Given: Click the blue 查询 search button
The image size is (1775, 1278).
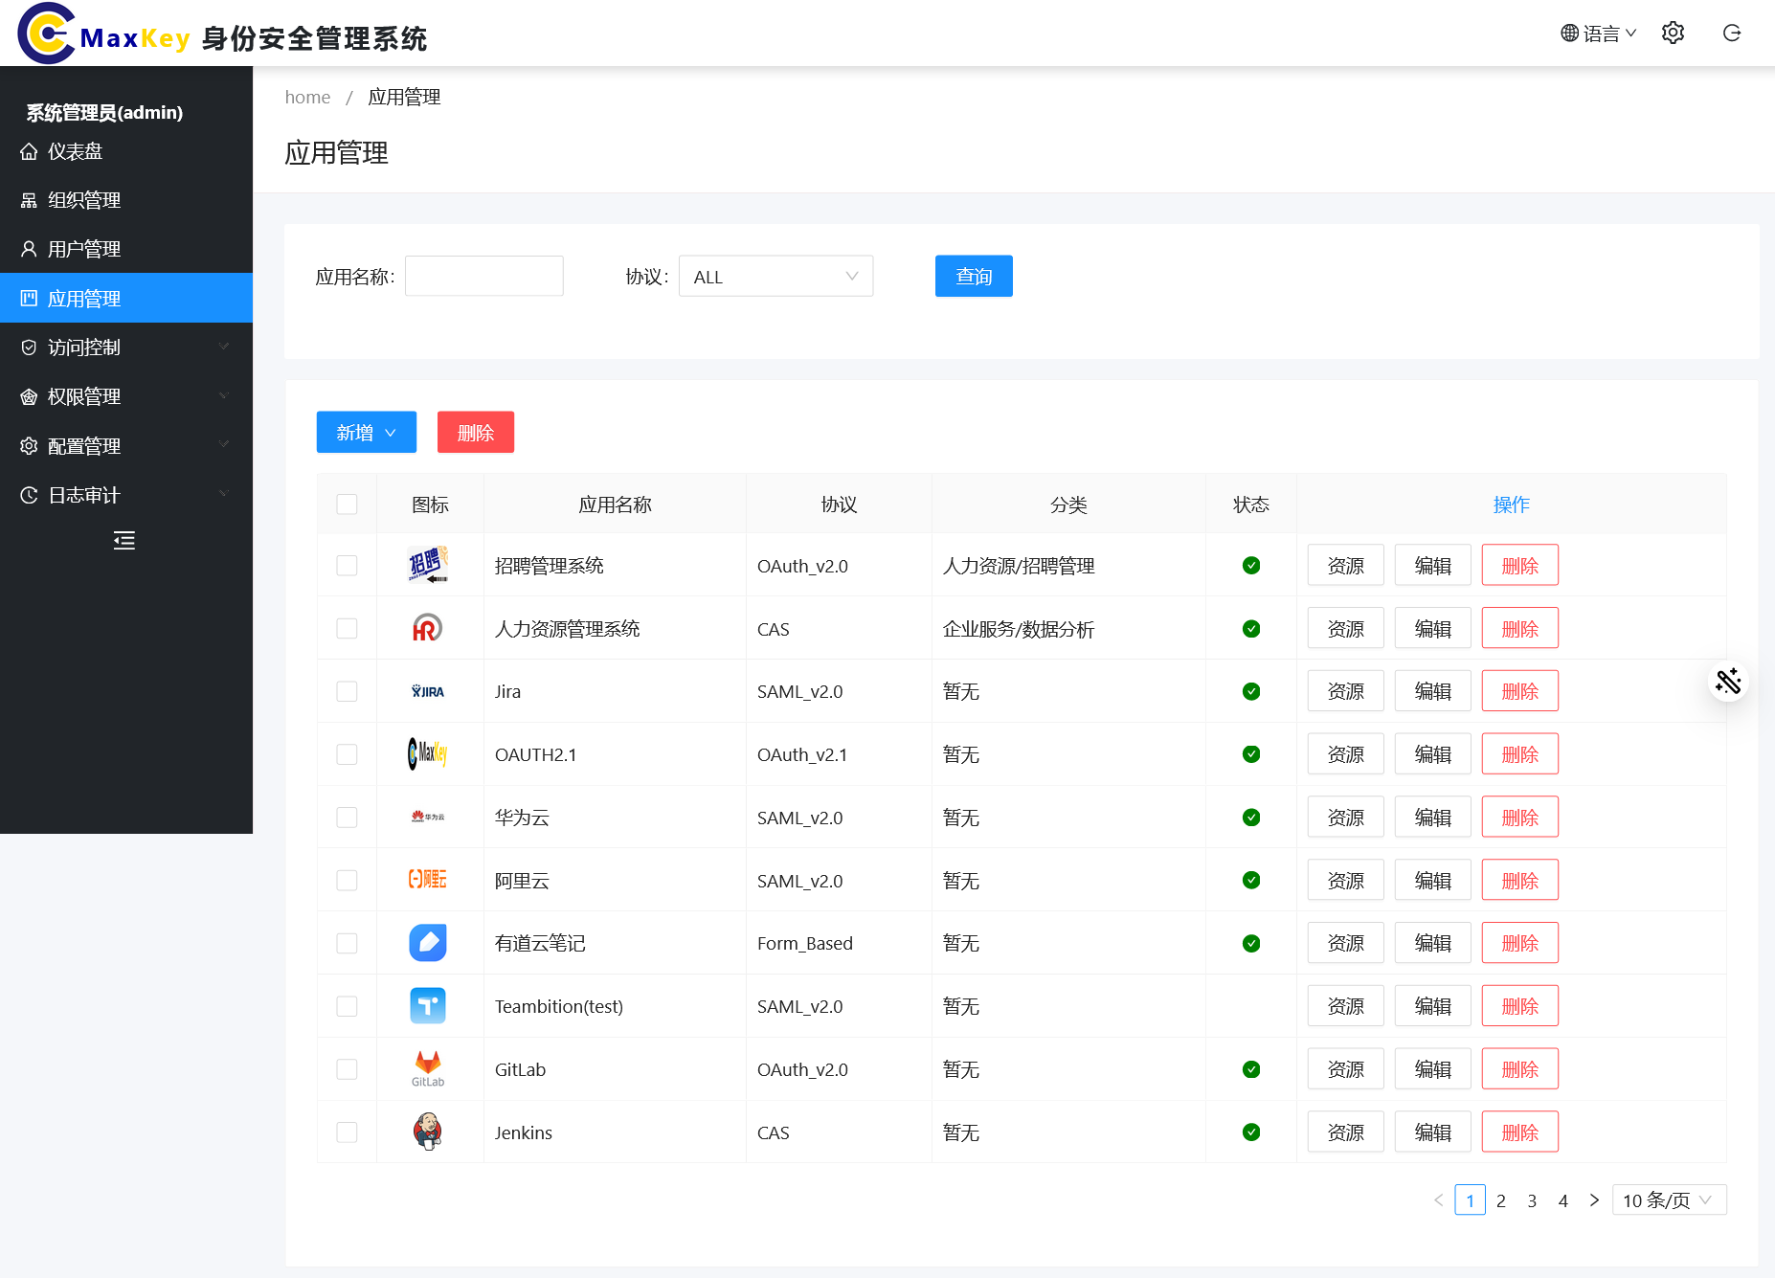Looking at the screenshot, I should coord(974,277).
